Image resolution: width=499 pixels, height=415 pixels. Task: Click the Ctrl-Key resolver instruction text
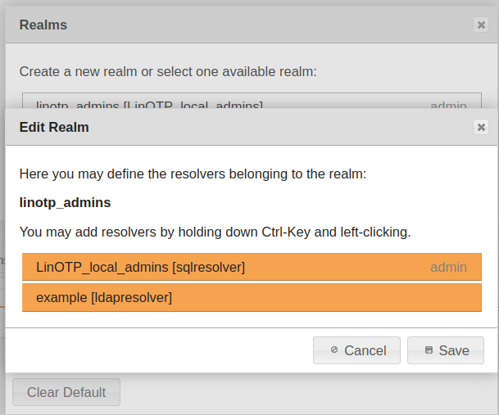point(215,232)
